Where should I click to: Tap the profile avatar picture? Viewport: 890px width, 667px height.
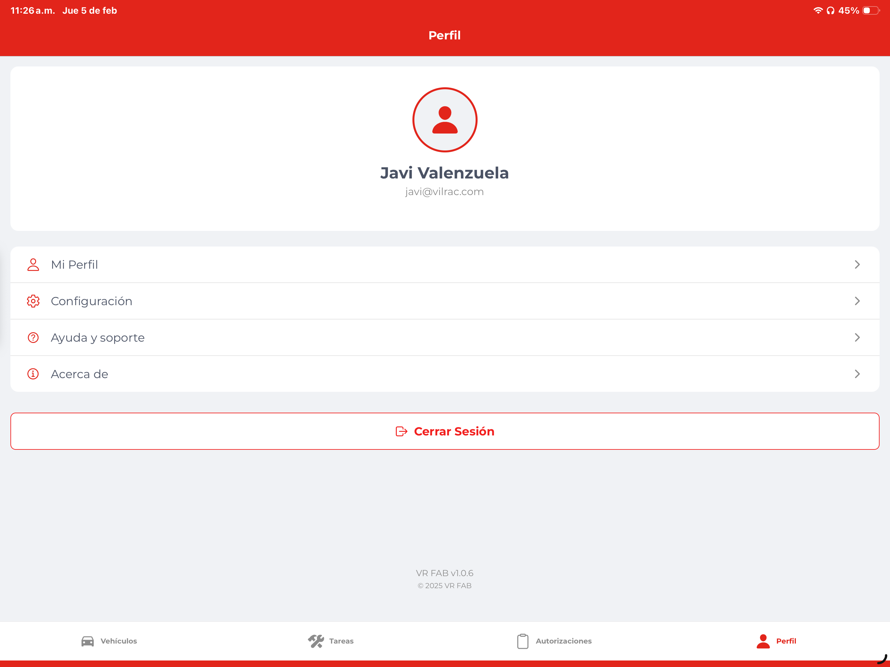(445, 120)
